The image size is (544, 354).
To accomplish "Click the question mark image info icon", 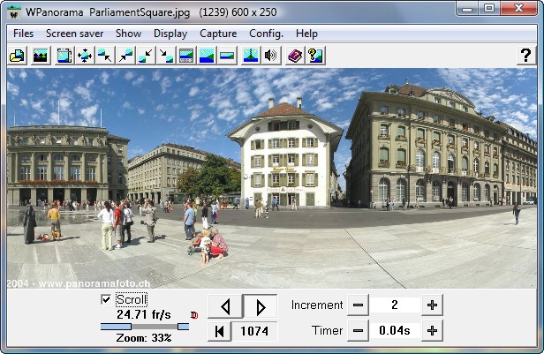I will click(x=315, y=56).
